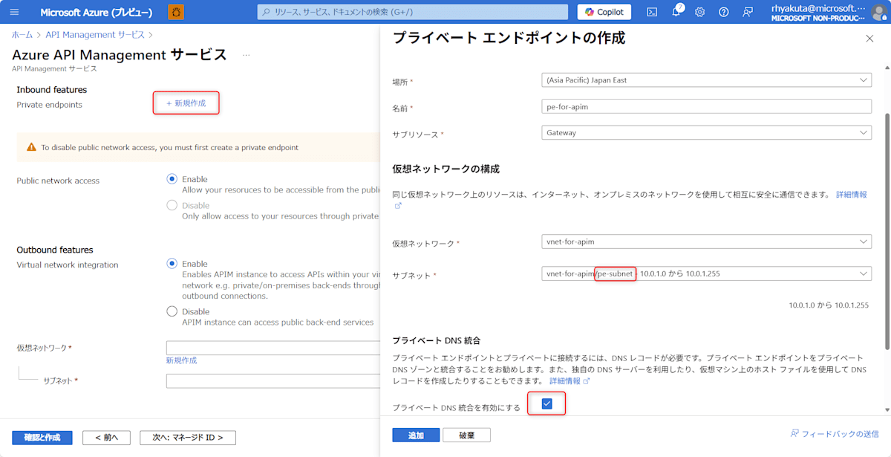Click the Outbound features heading
Viewport: 891px width, 457px height.
tap(55, 250)
